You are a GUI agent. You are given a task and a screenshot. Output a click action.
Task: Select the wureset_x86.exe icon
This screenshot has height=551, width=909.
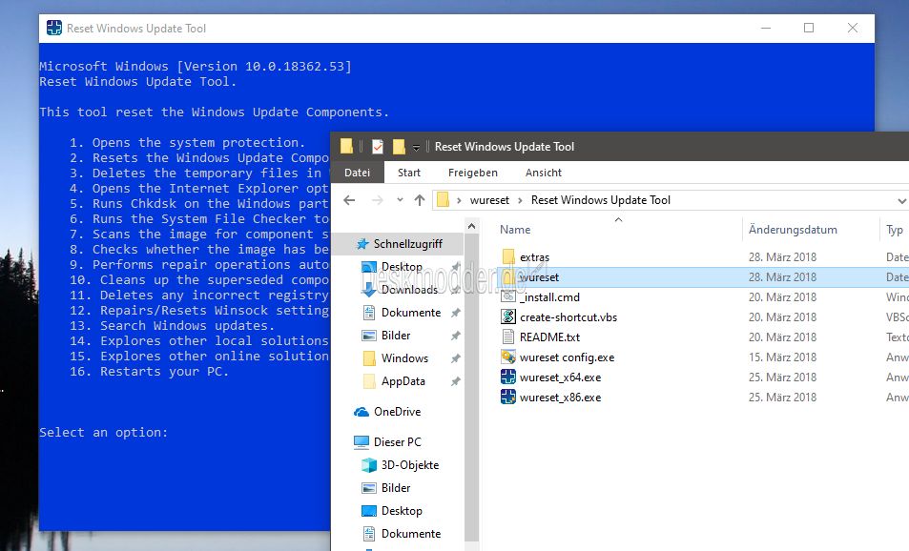coord(508,397)
